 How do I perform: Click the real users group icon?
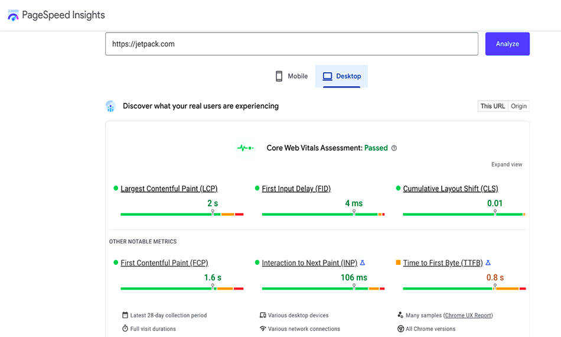pos(110,106)
